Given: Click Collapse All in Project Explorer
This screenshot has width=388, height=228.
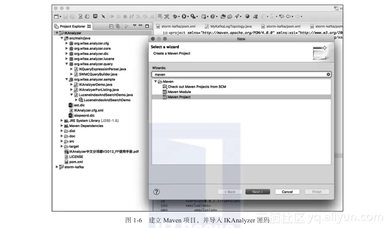Looking at the screenshot, I should (111, 26).
